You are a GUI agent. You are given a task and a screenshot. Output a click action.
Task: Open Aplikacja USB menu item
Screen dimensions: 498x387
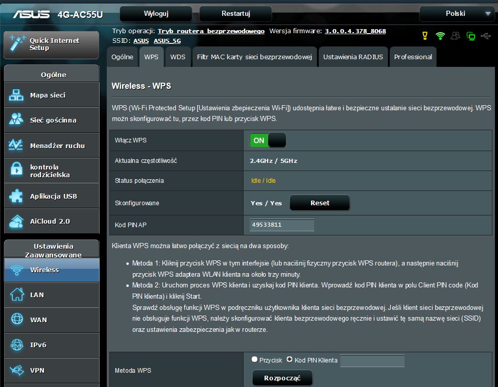pyautogui.click(x=52, y=196)
